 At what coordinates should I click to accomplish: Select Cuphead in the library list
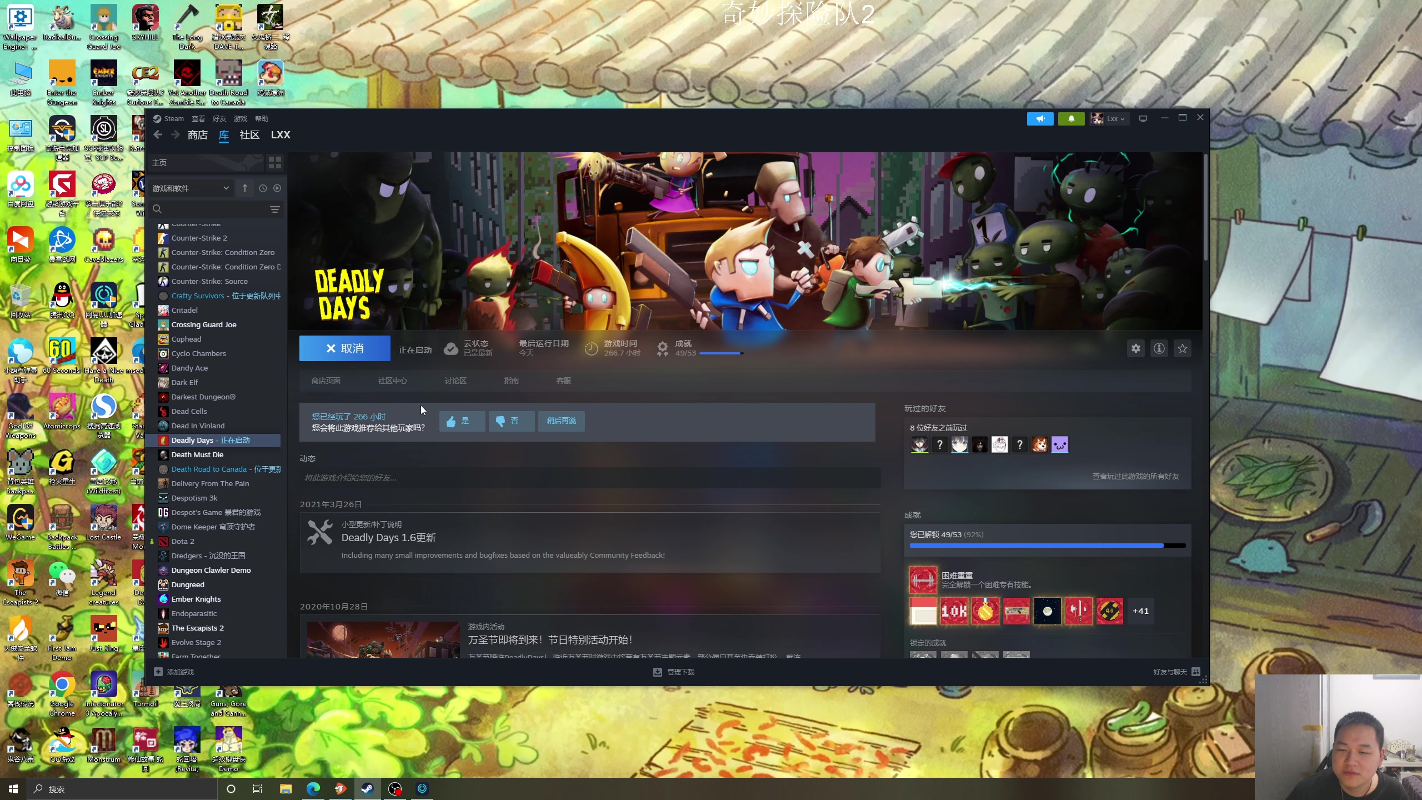[214, 339]
